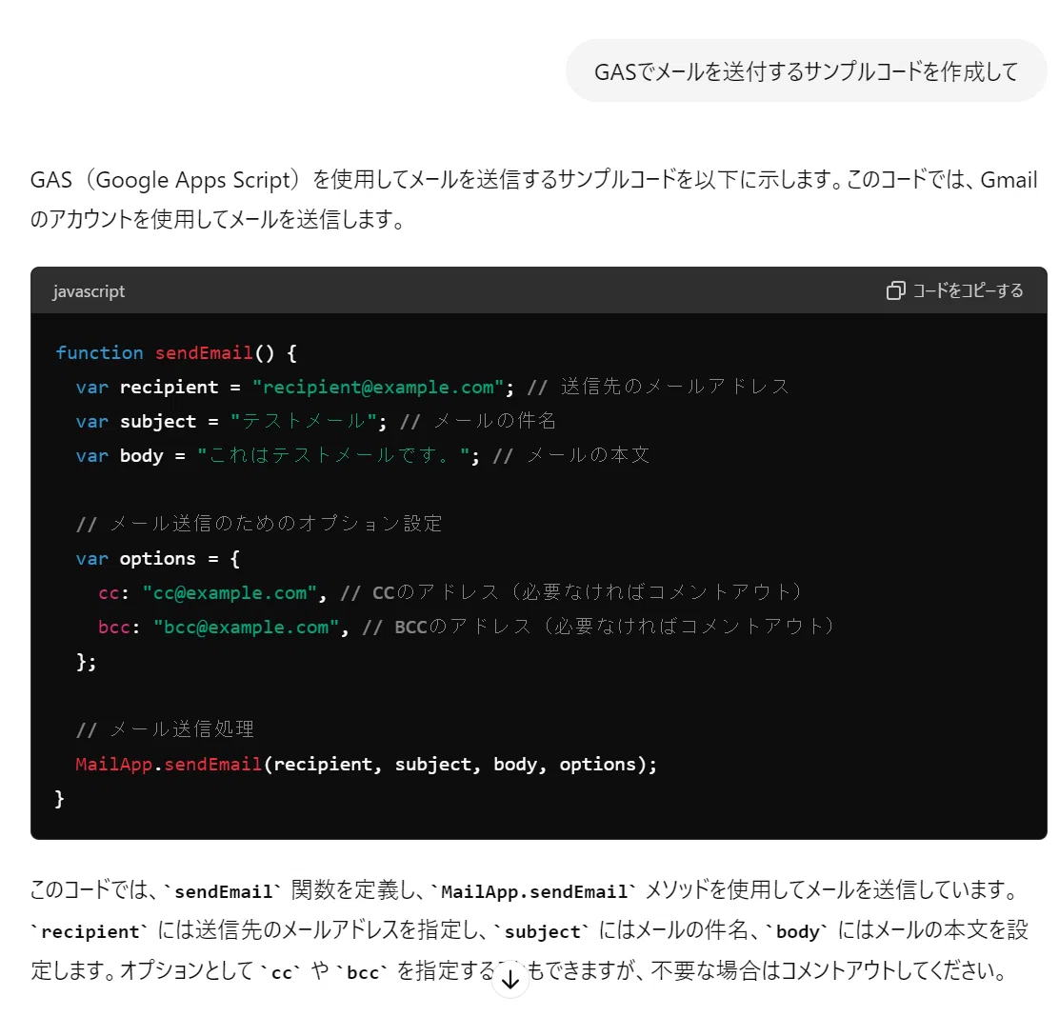
Task: Click the comment 送信先のメールアドレス
Action: point(658,387)
